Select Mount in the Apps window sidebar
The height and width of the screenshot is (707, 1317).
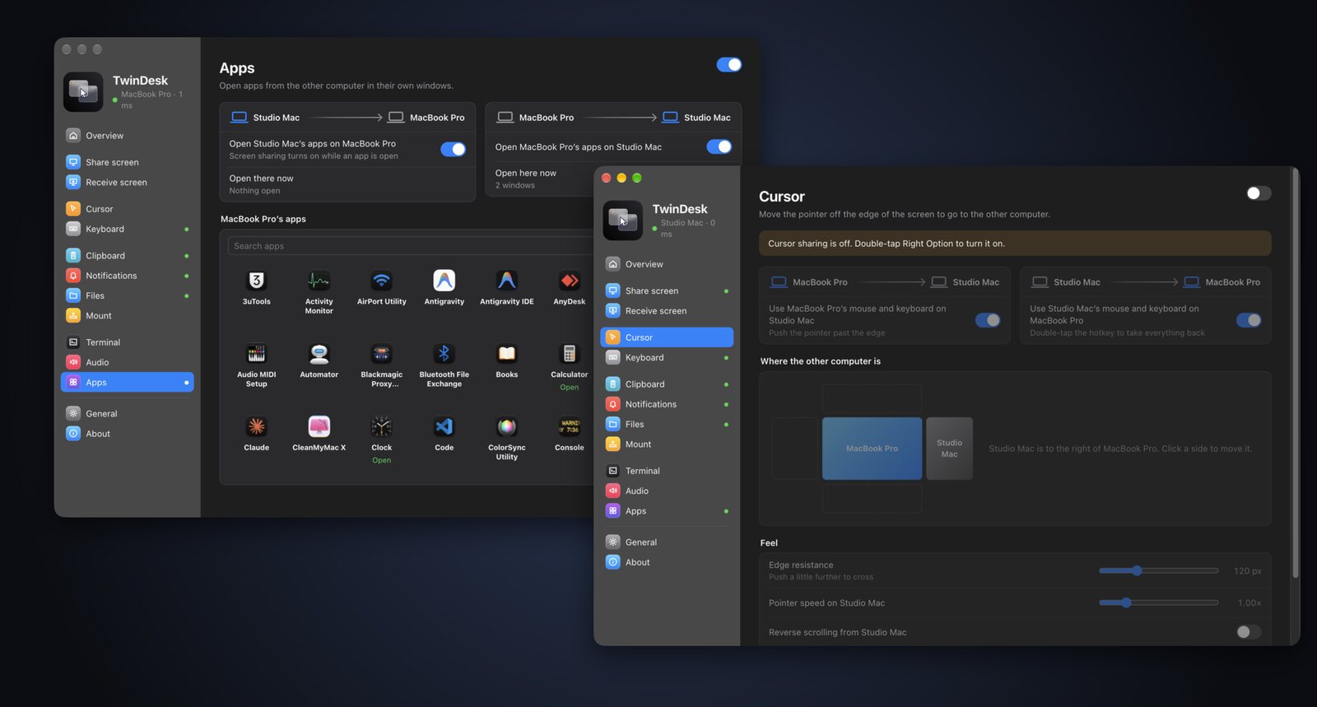127,316
